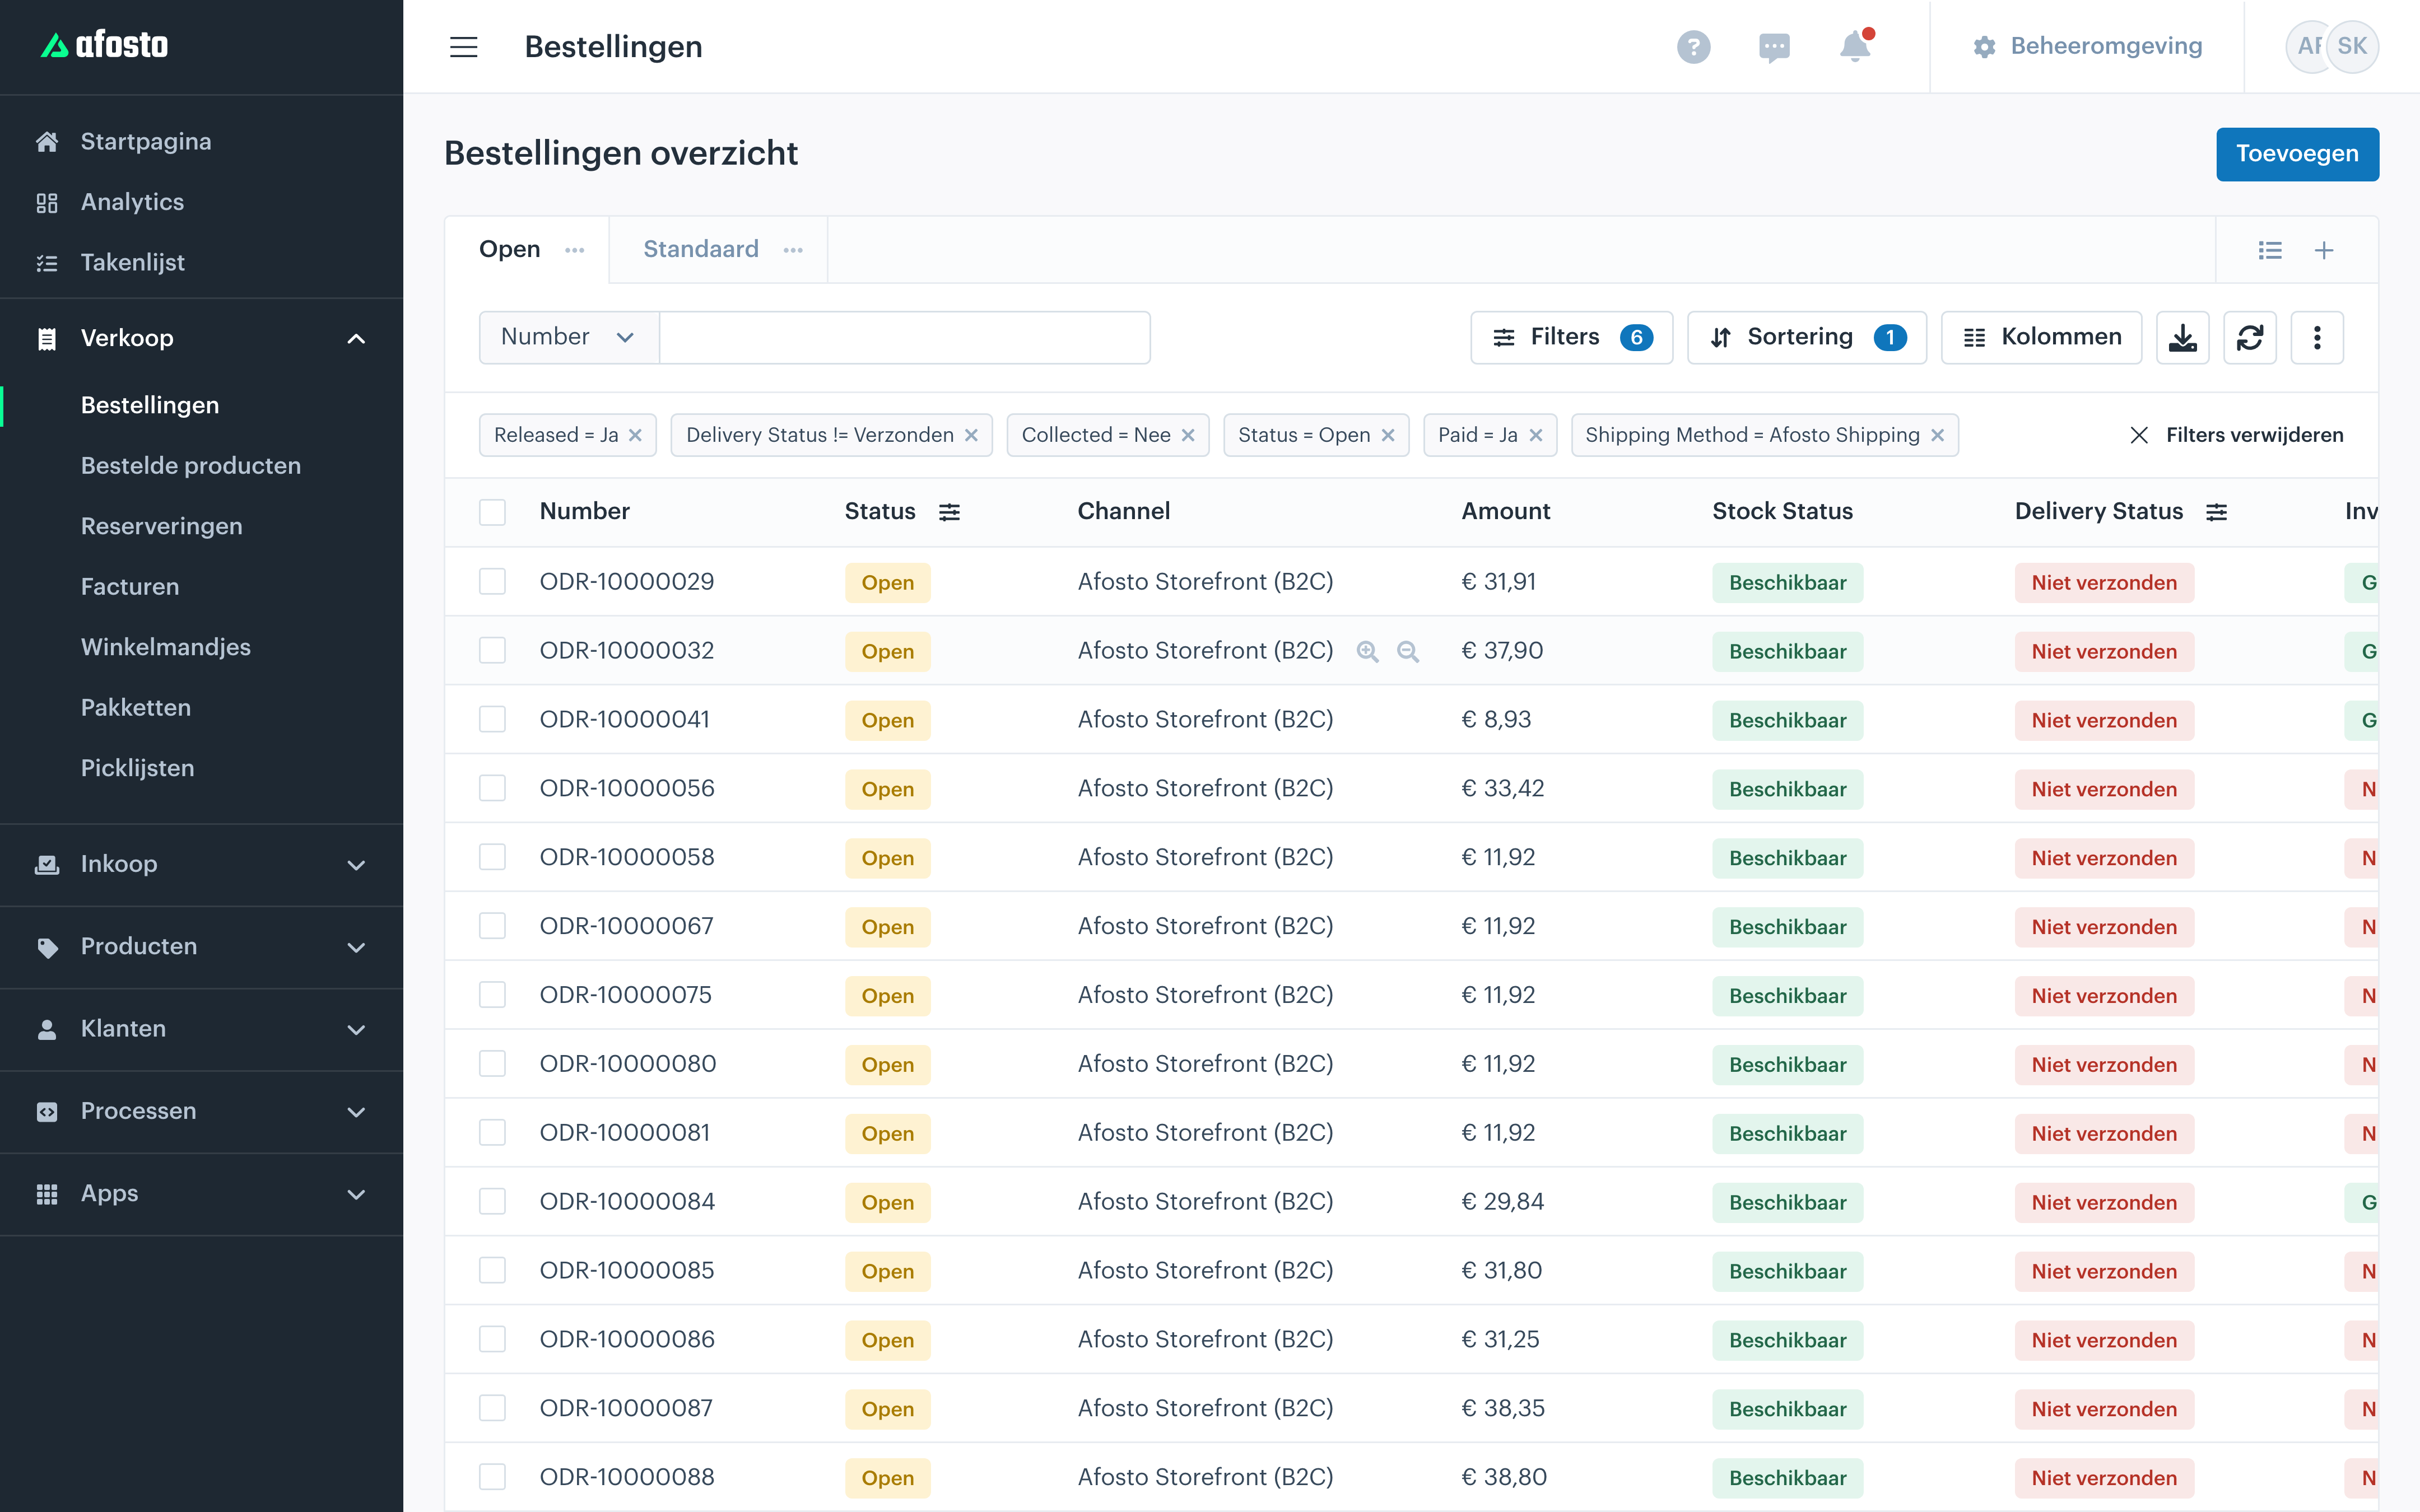Tick the checkbox for ODR-10000084
Image resolution: width=2420 pixels, height=1512 pixels.
coord(492,1201)
